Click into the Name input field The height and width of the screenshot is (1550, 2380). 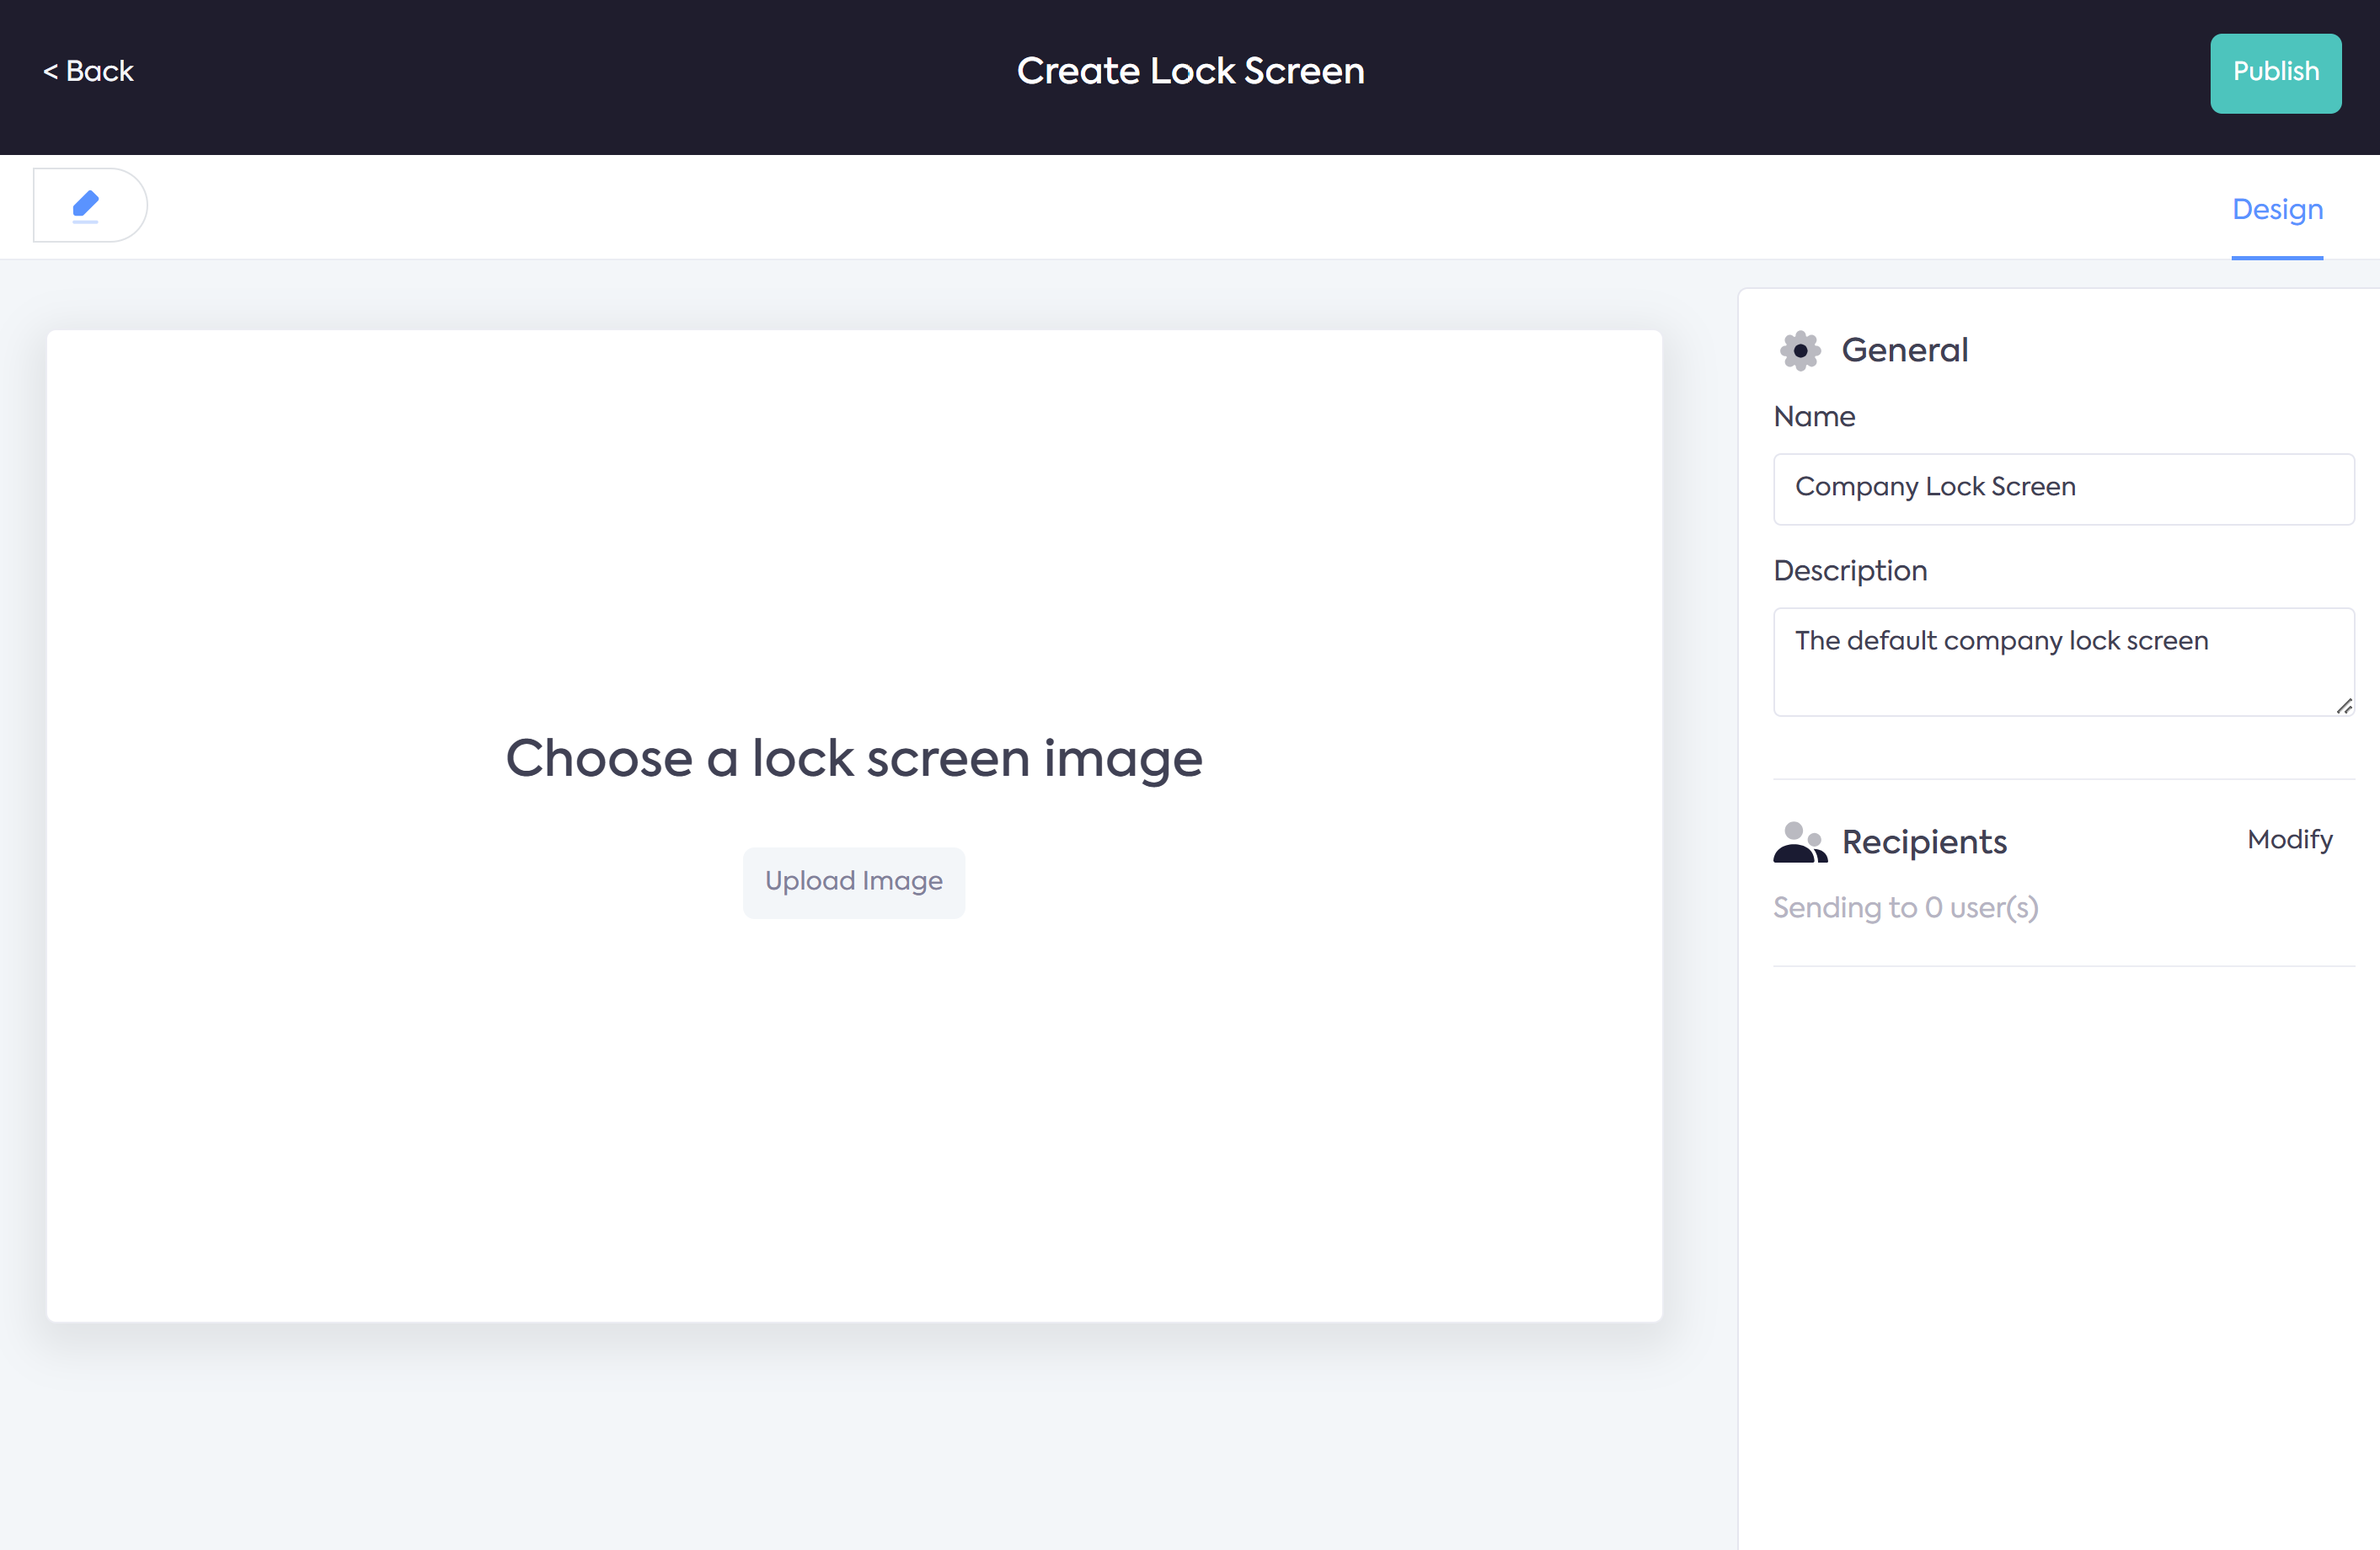[2063, 489]
